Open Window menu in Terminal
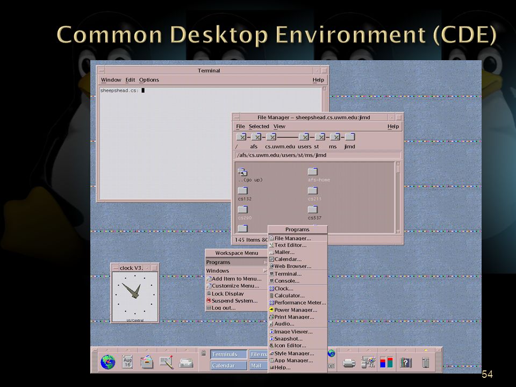This screenshot has height=387, width=516. [111, 80]
